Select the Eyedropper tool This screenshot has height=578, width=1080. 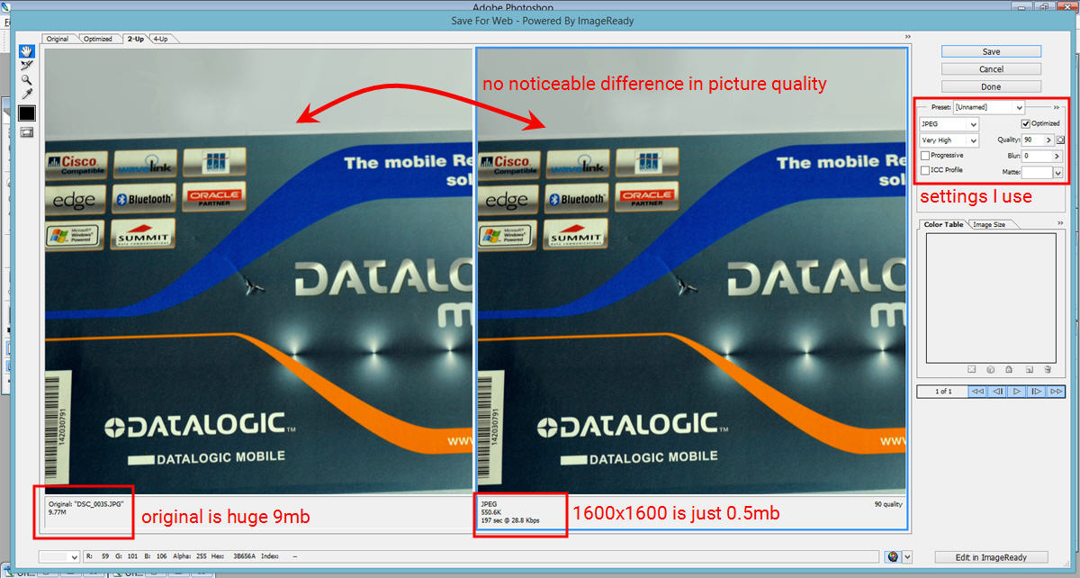pos(26,94)
